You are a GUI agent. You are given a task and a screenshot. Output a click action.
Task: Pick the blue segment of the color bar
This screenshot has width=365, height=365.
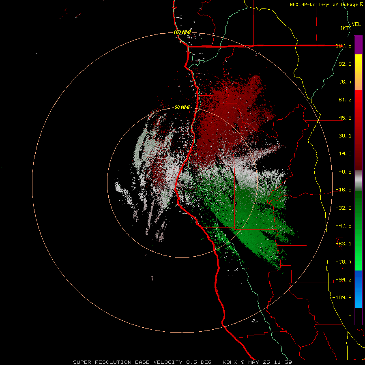[358, 289]
